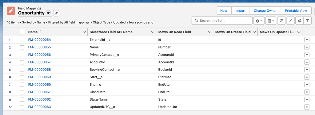Show charts panel icon
This screenshot has width=315, height=115.
click(300, 21)
